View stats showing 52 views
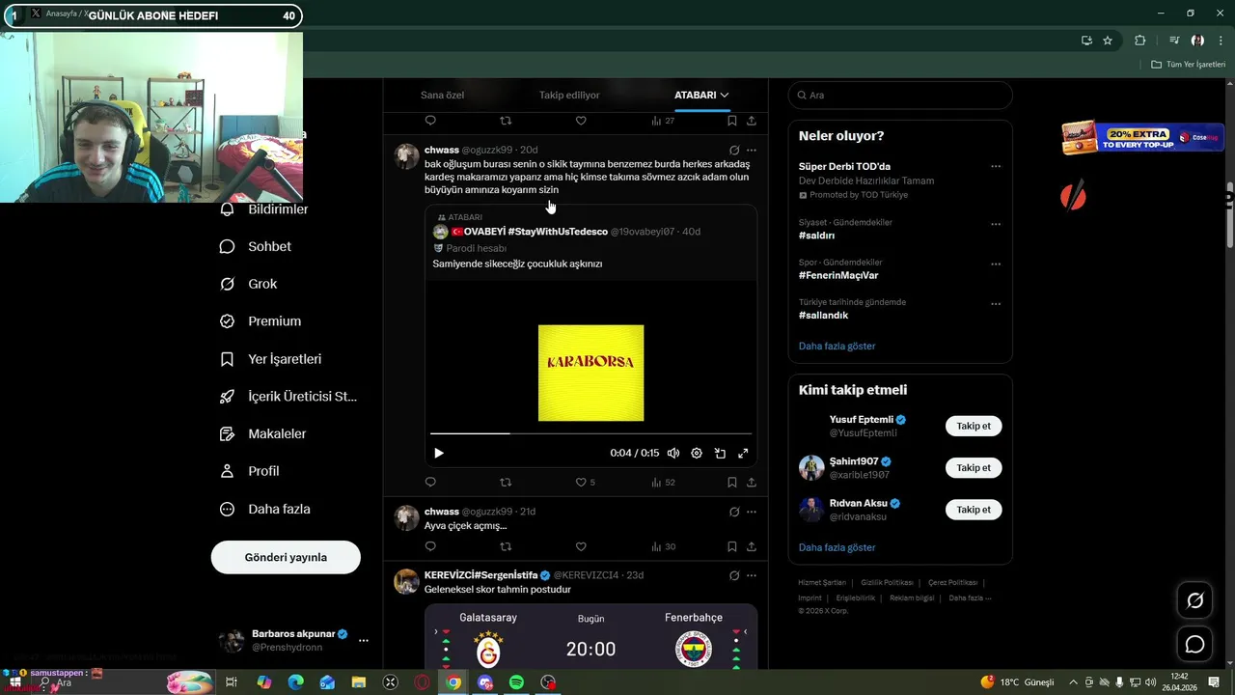This screenshot has width=1235, height=695. point(663,482)
